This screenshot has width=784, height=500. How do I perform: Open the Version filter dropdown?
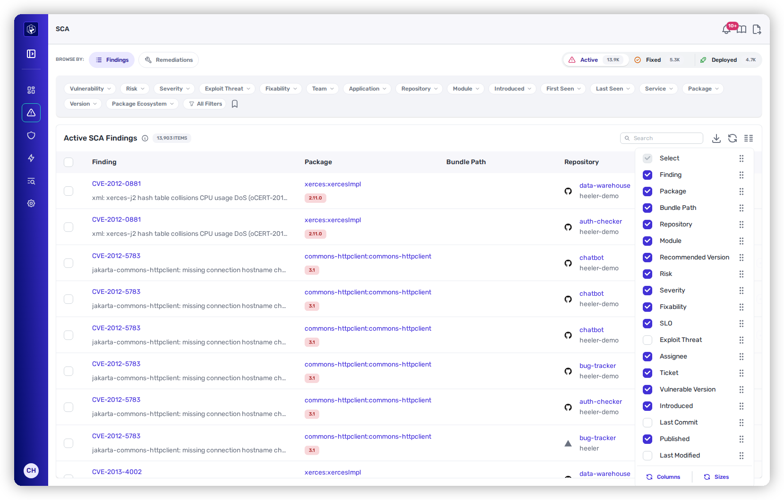[83, 104]
